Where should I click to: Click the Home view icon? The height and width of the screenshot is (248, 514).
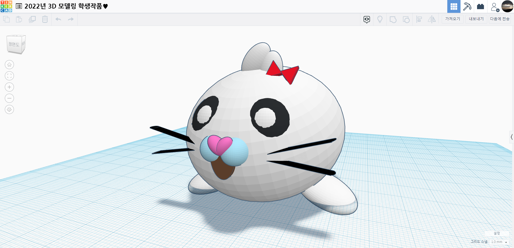tap(9, 65)
